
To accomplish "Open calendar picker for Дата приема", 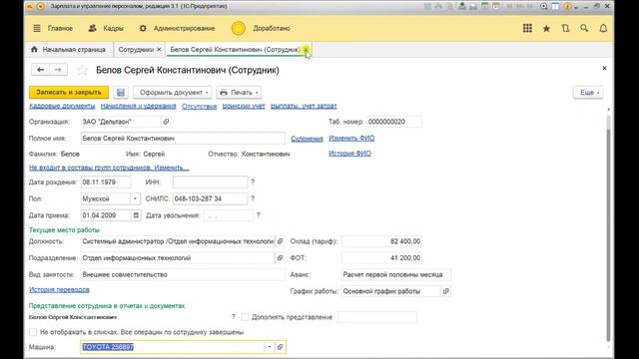I will point(136,215).
